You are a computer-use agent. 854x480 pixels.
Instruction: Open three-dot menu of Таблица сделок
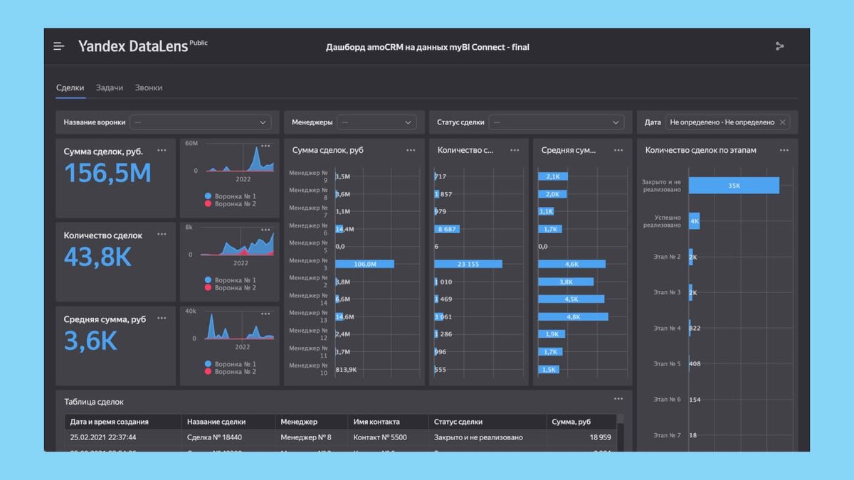(x=618, y=399)
